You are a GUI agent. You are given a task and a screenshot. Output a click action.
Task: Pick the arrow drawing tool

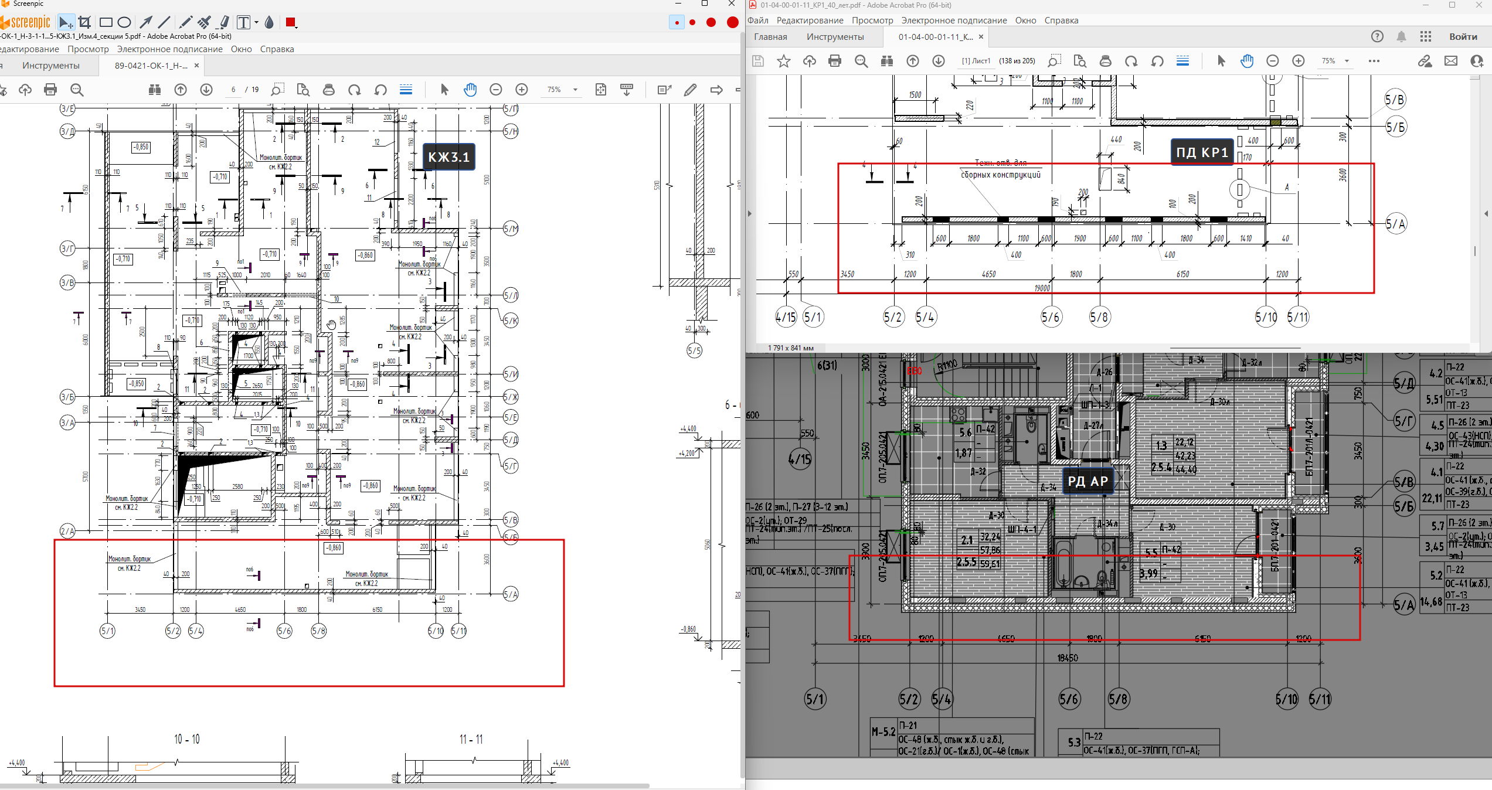[146, 23]
